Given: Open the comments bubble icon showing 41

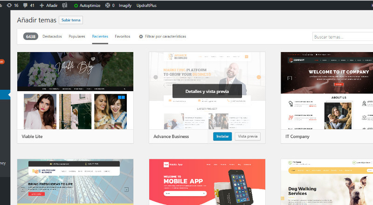Looking at the screenshot, I should tap(25, 6).
